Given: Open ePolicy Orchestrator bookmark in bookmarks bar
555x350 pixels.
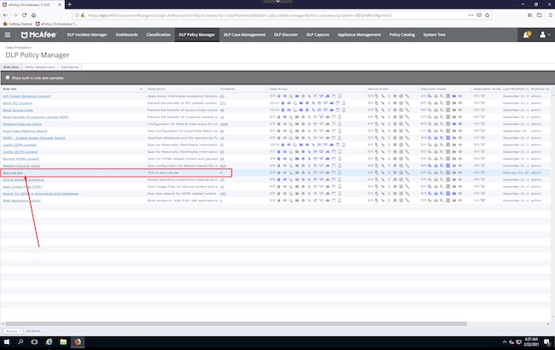Looking at the screenshot, I should pos(57,24).
